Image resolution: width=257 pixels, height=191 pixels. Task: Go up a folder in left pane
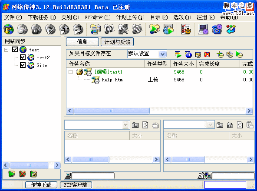[x=135, y=125]
